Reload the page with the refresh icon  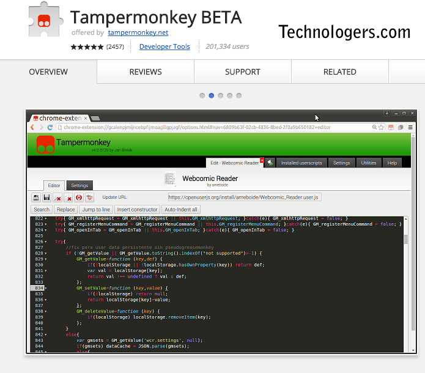[50, 127]
